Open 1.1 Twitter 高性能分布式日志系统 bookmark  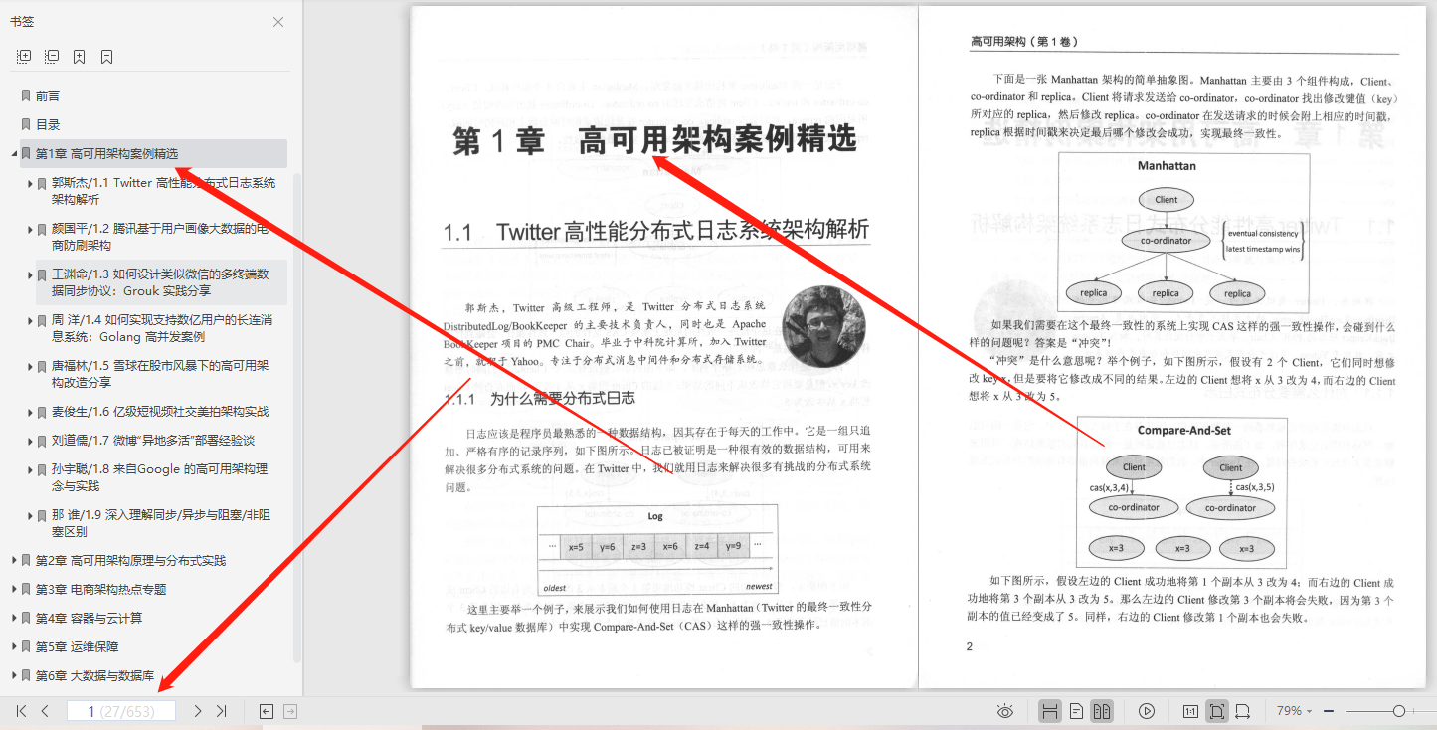point(163,191)
